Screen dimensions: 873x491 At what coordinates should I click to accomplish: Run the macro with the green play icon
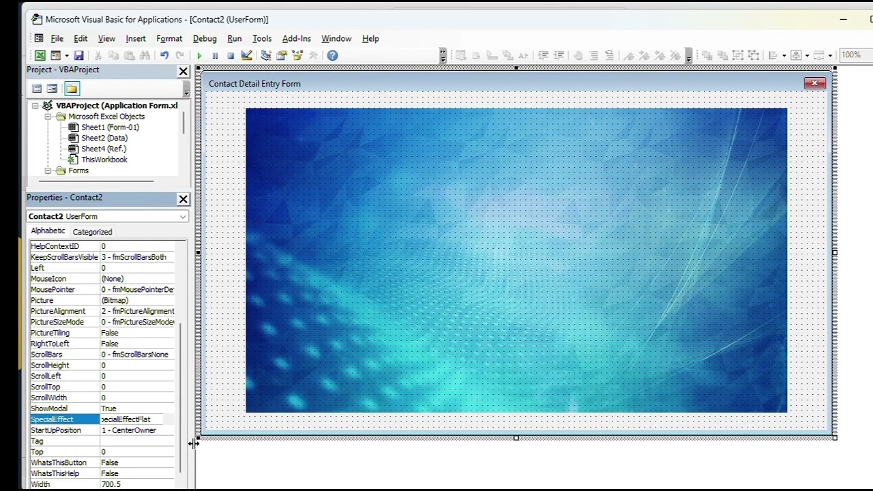(x=199, y=56)
